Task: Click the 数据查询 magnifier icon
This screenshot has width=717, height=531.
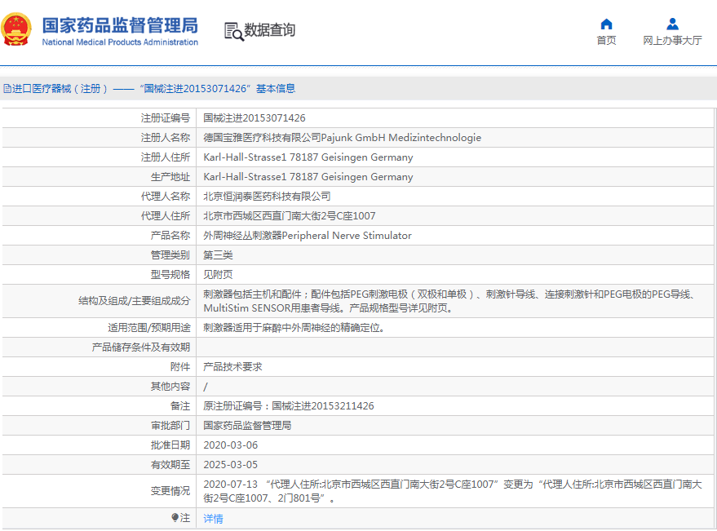Action: tap(233, 31)
